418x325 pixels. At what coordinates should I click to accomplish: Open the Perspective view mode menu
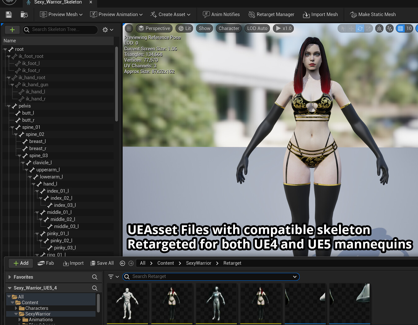click(154, 28)
